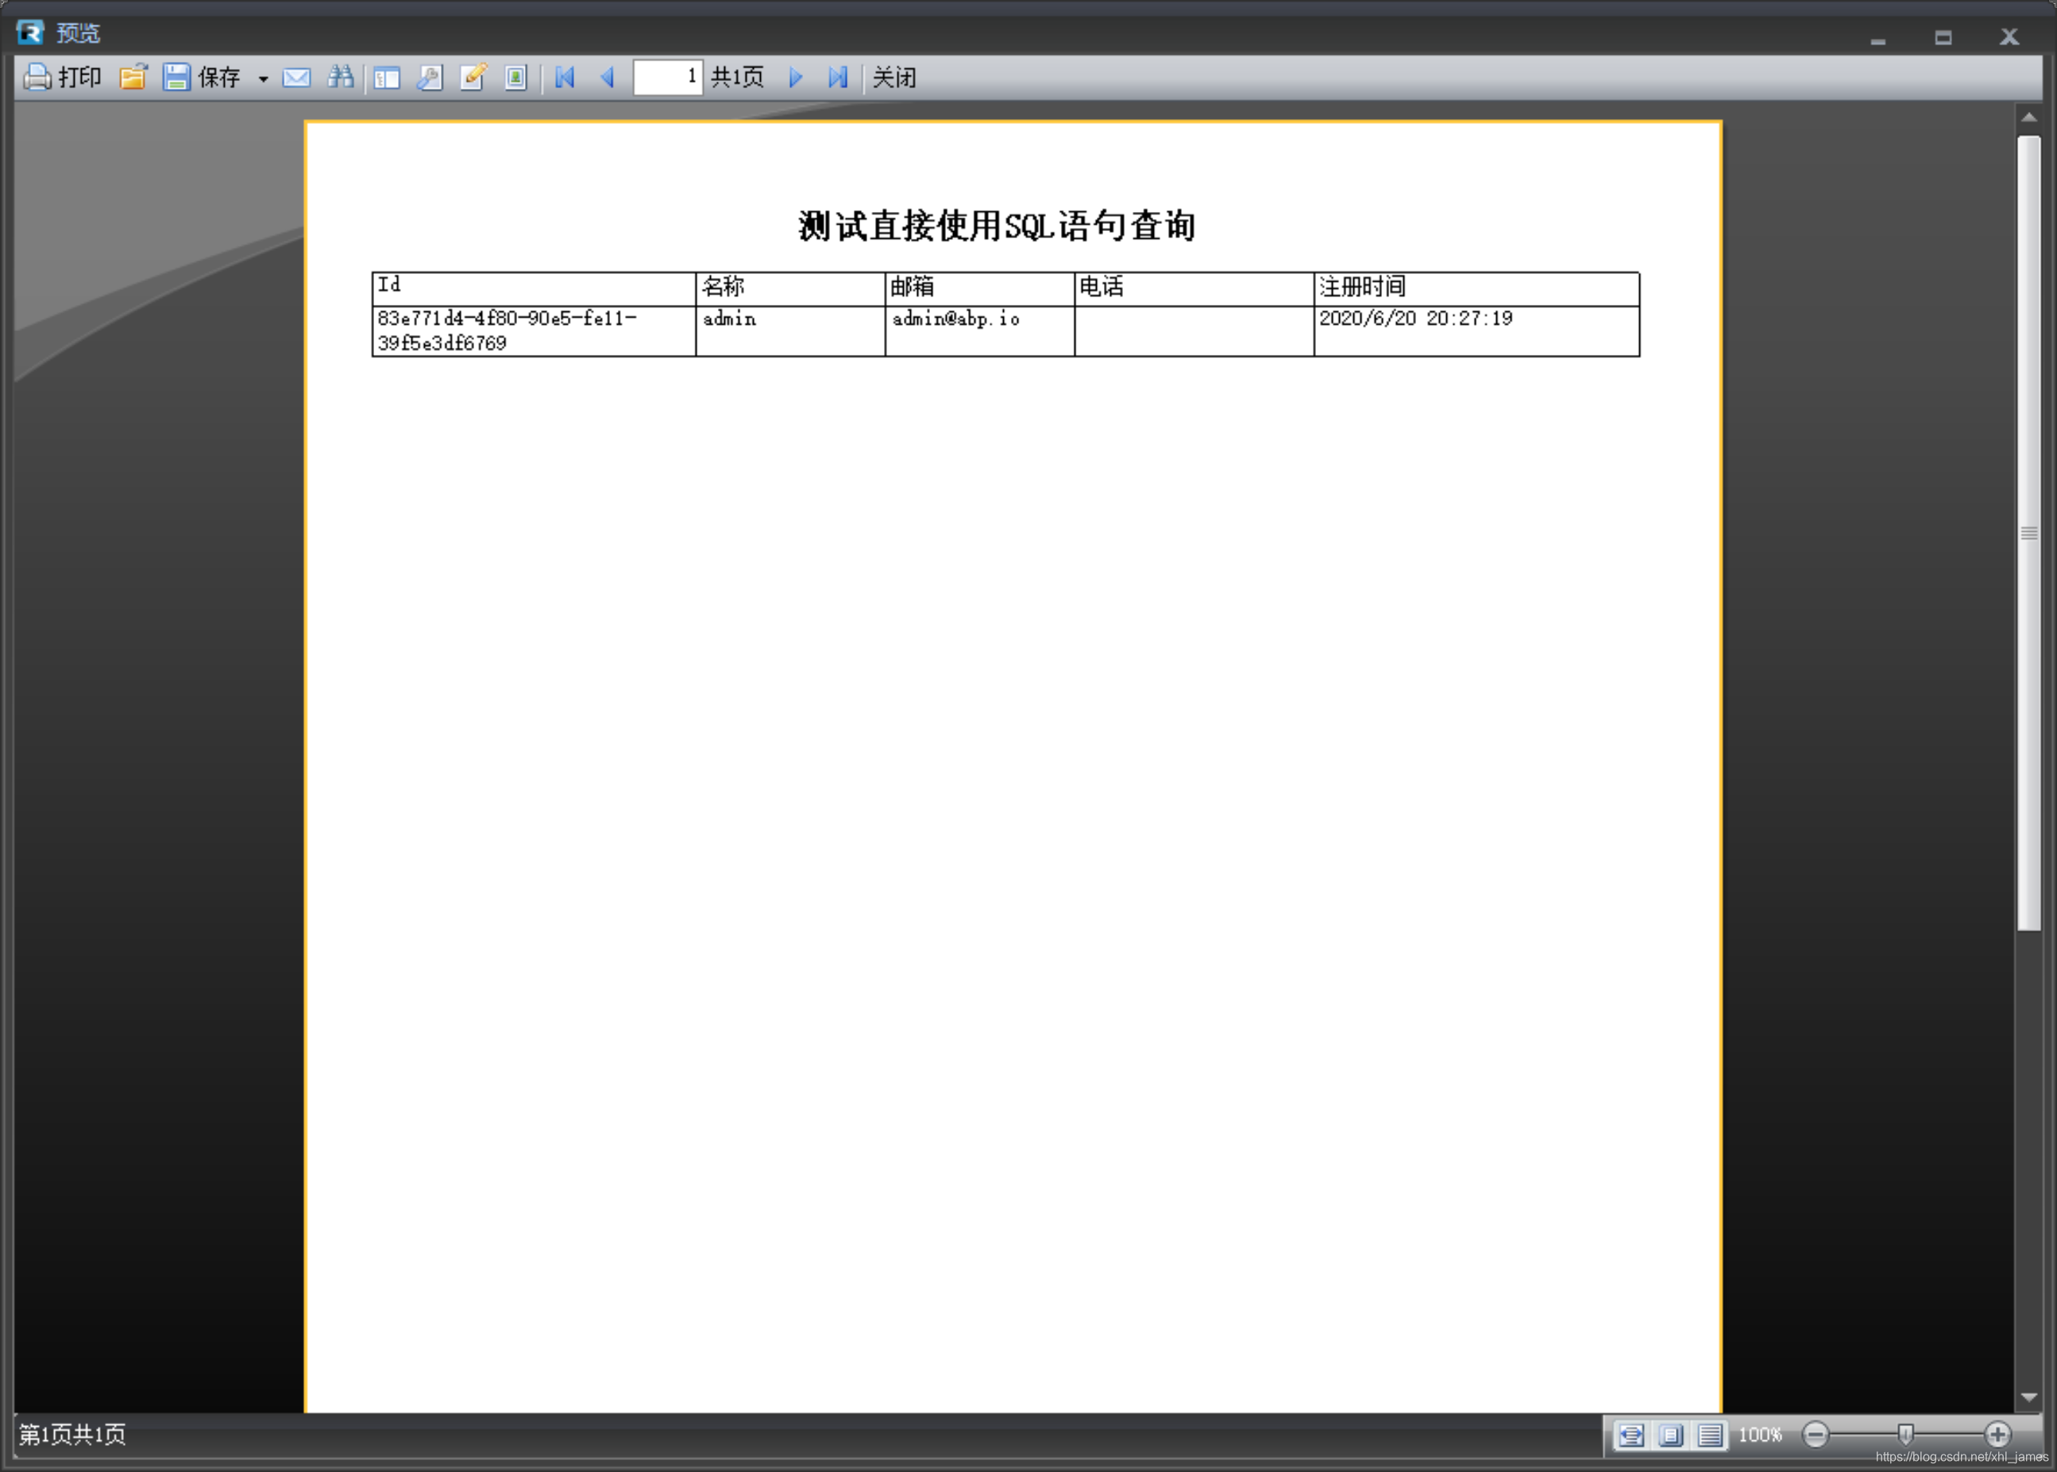
Task: Click the zoom out minus icon
Action: (x=1816, y=1435)
